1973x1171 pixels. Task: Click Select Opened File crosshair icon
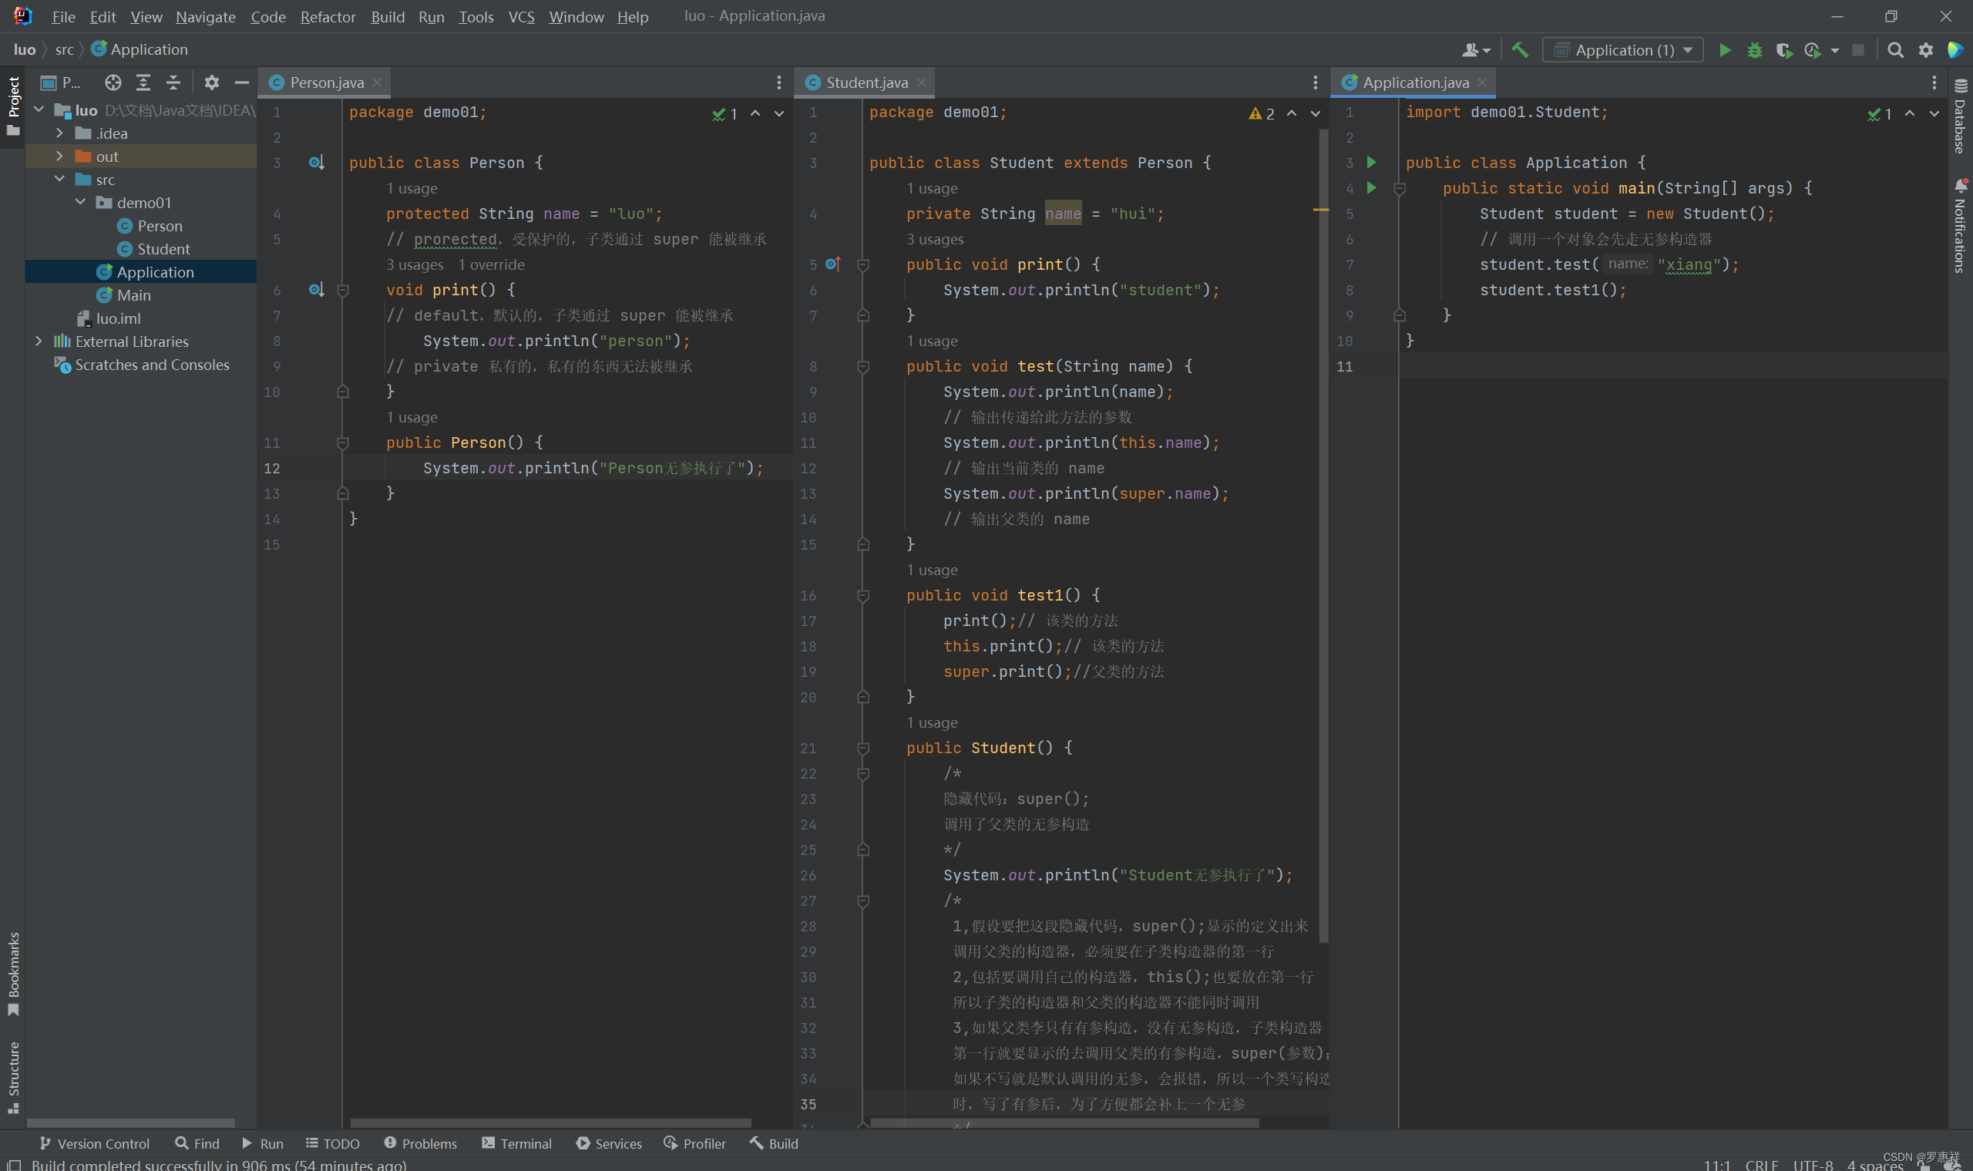coord(113,82)
